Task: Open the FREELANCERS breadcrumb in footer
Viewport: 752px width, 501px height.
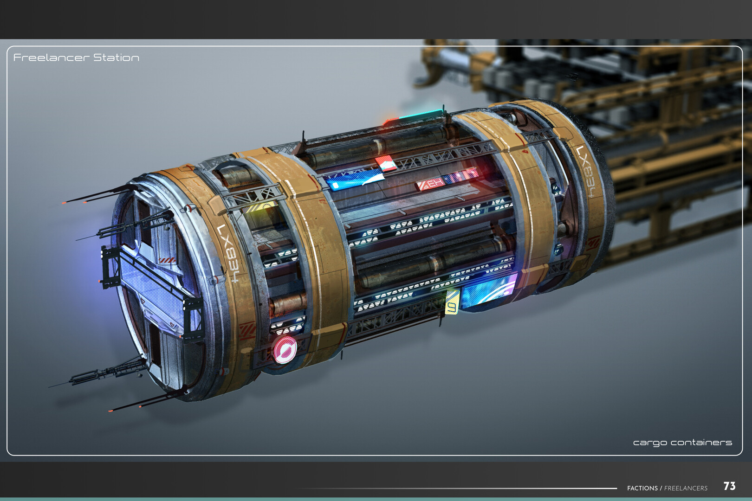Action: coord(686,488)
